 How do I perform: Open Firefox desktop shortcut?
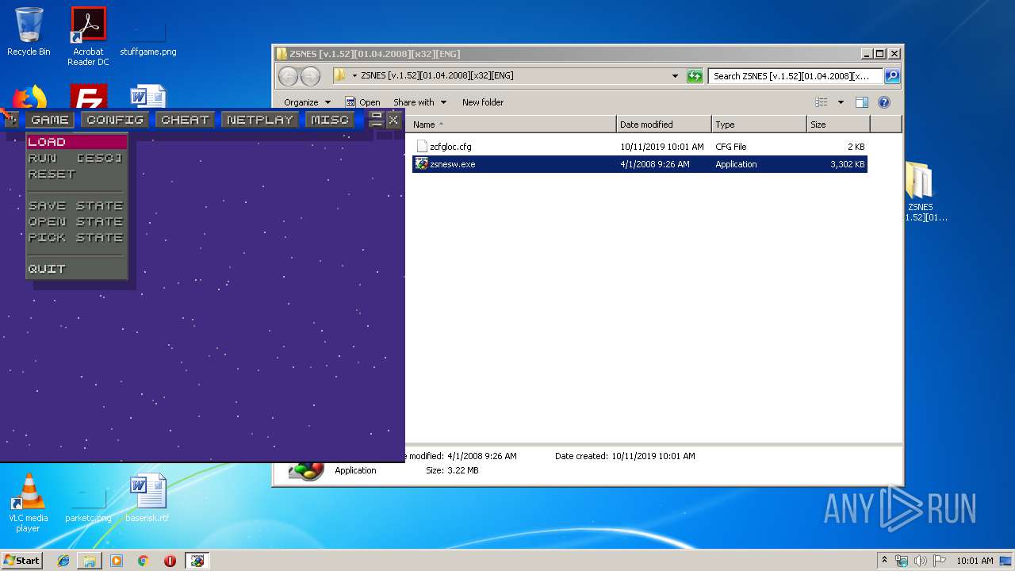(29, 97)
